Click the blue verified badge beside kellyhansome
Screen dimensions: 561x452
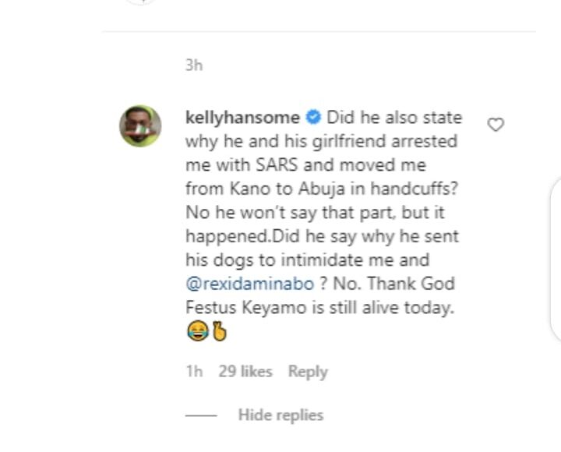[x=313, y=118]
